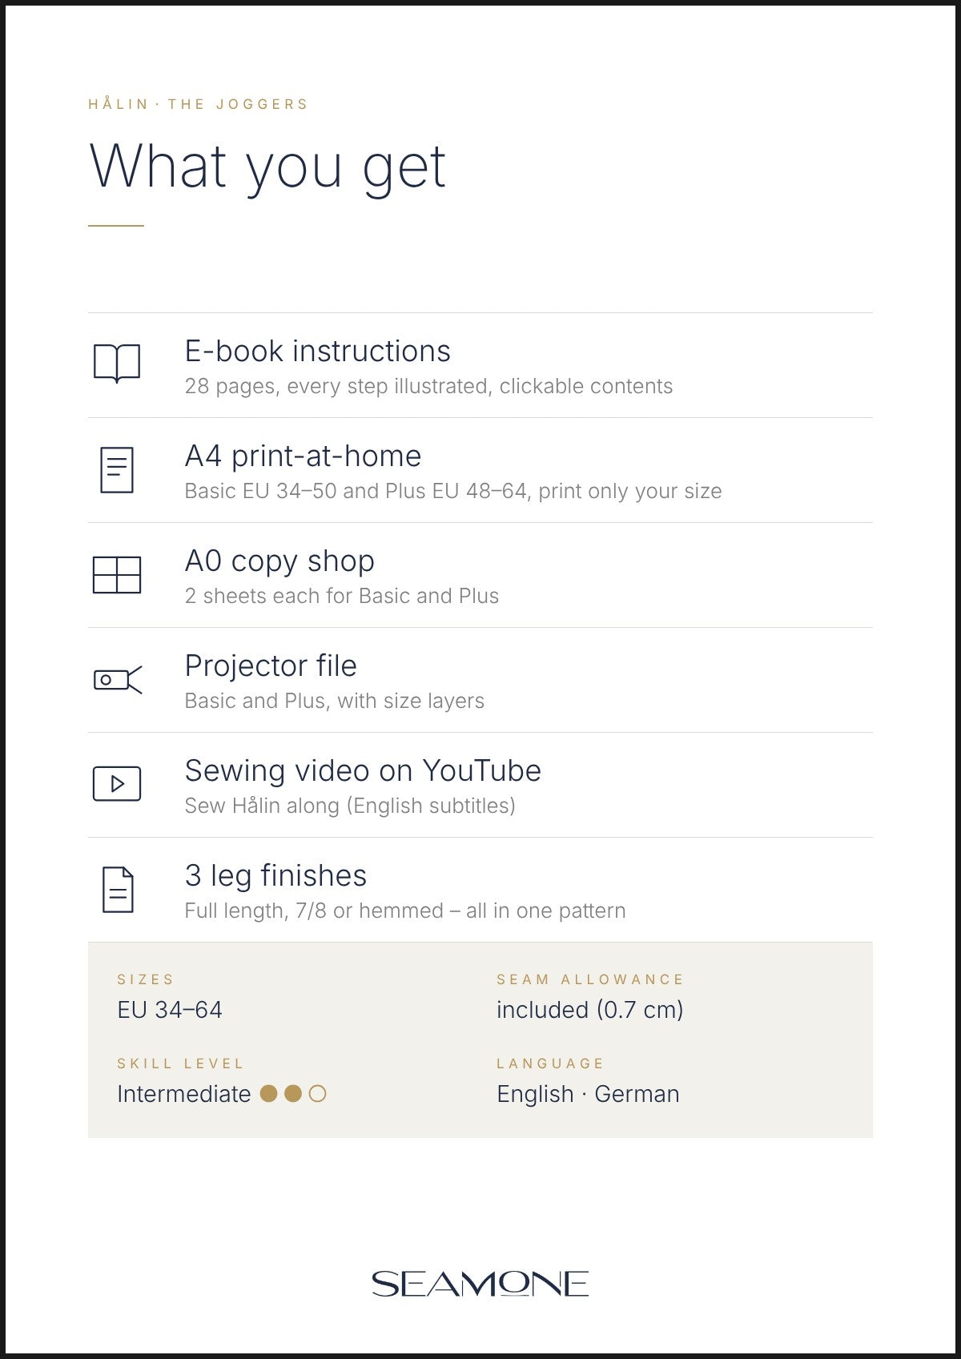The width and height of the screenshot is (961, 1359).
Task: Click the A0 grid sheet icon
Action: (x=117, y=575)
